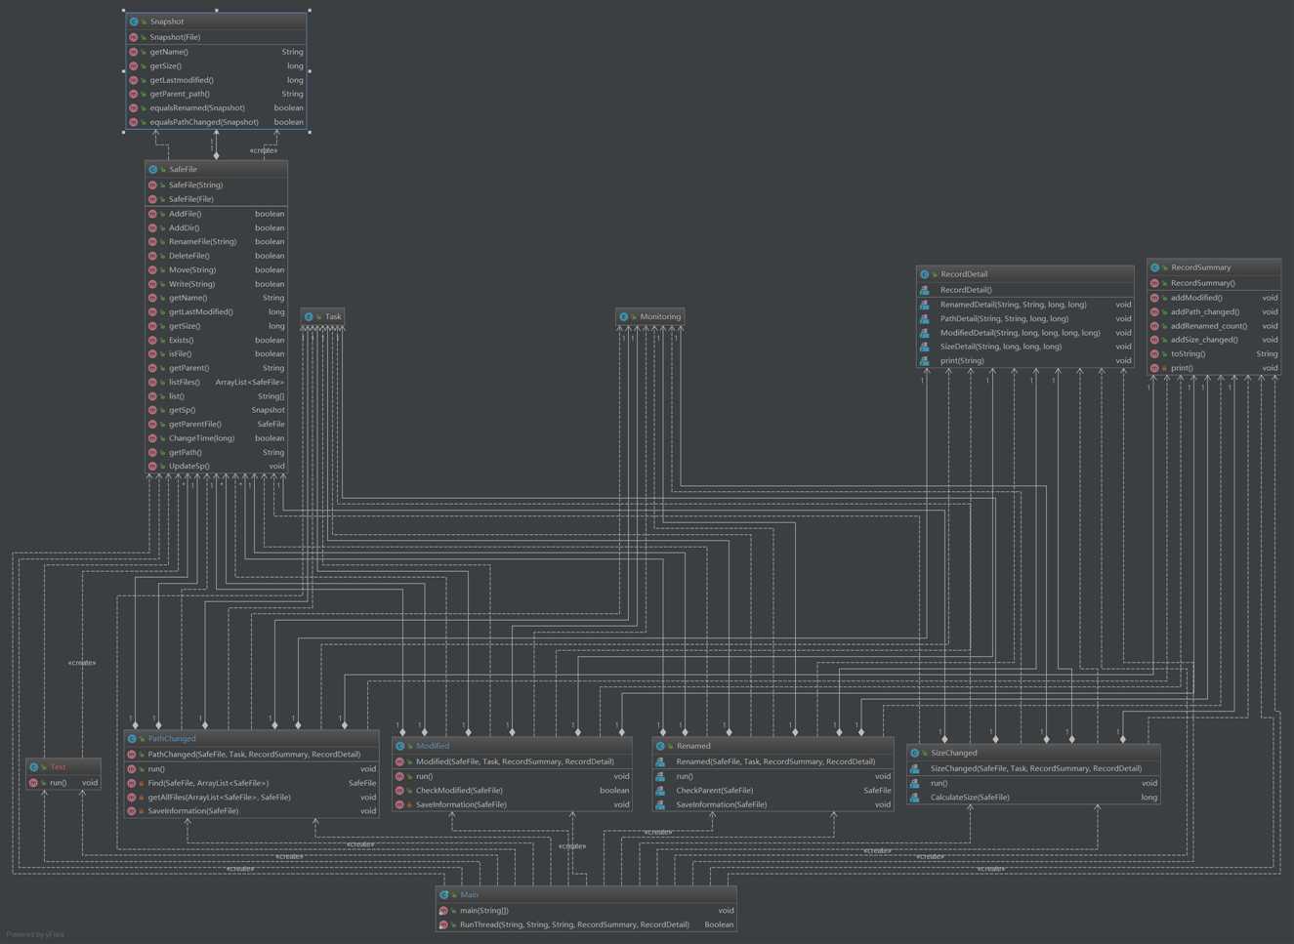Viewport: 1294px width, 944px height.
Task: Click the class icon of RecordDetail node
Action: coord(924,274)
